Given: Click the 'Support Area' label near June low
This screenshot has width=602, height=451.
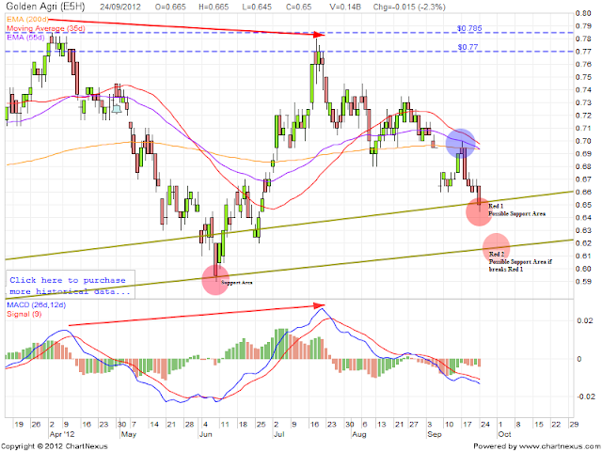Looking at the screenshot, I should pos(236,283).
